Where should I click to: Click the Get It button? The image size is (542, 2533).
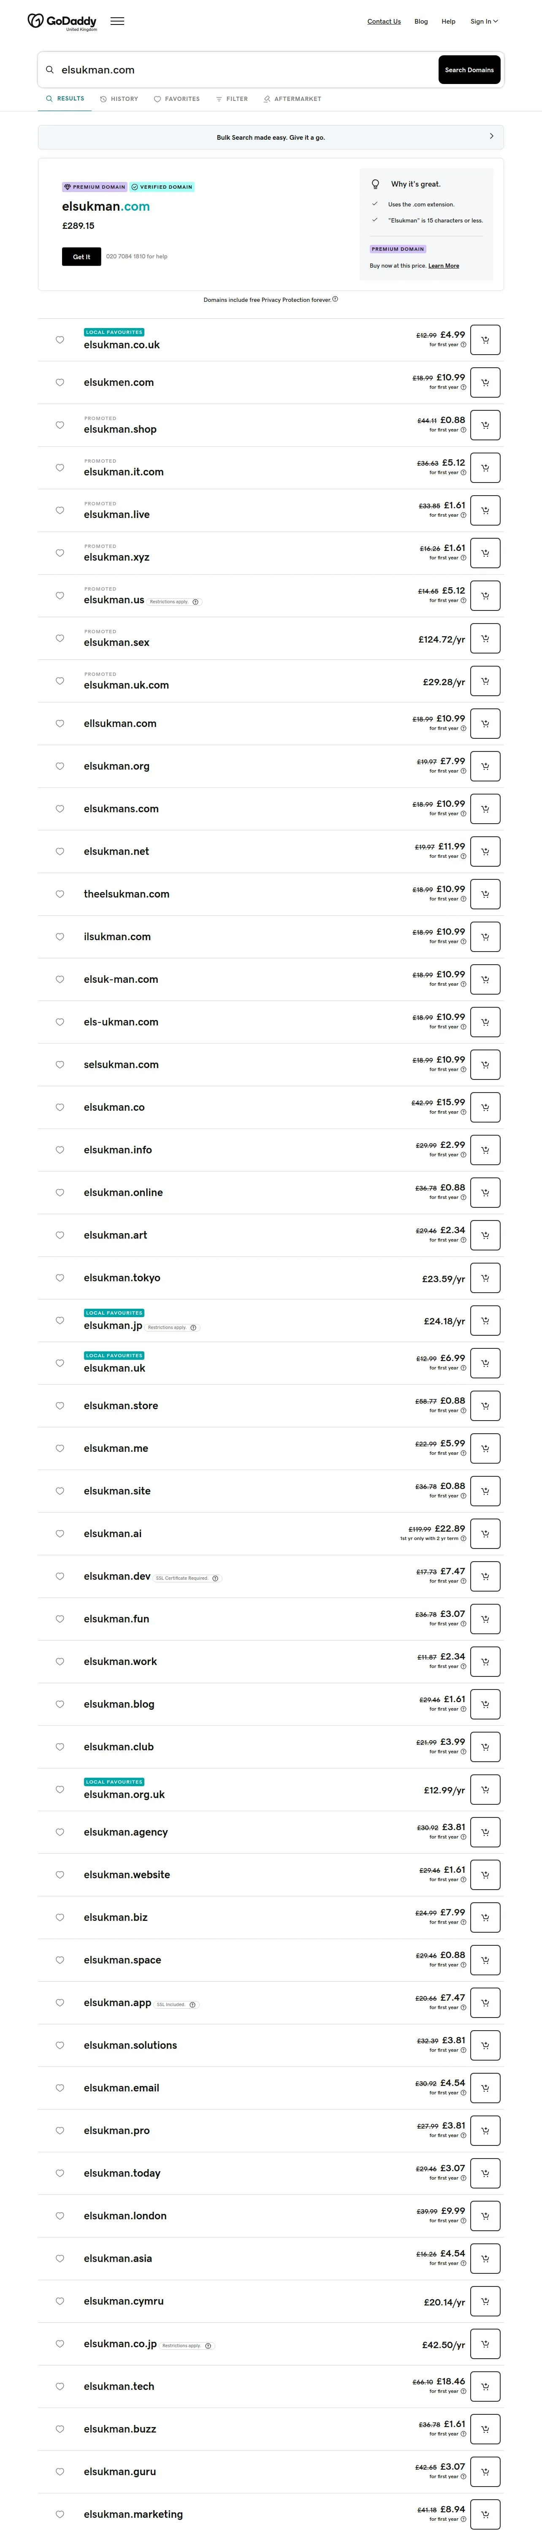(x=81, y=257)
